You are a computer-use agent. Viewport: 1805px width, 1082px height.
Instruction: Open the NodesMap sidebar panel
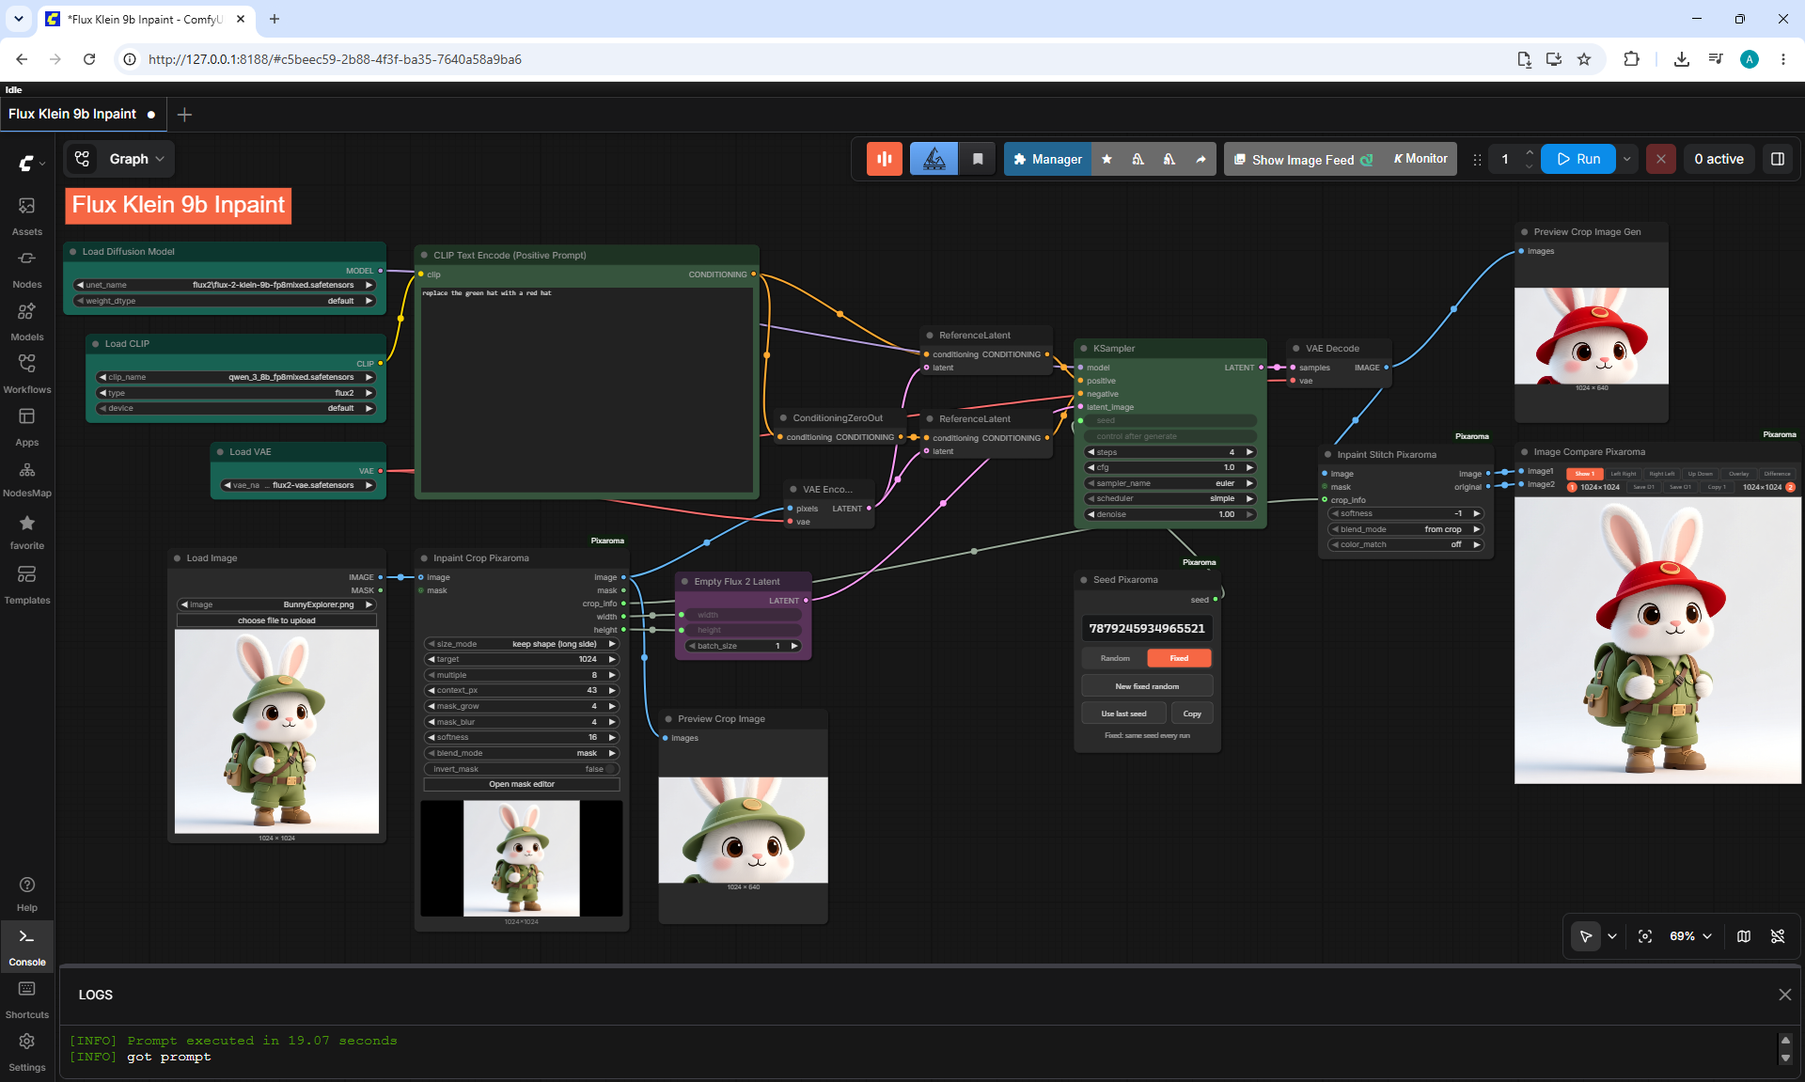tap(27, 479)
